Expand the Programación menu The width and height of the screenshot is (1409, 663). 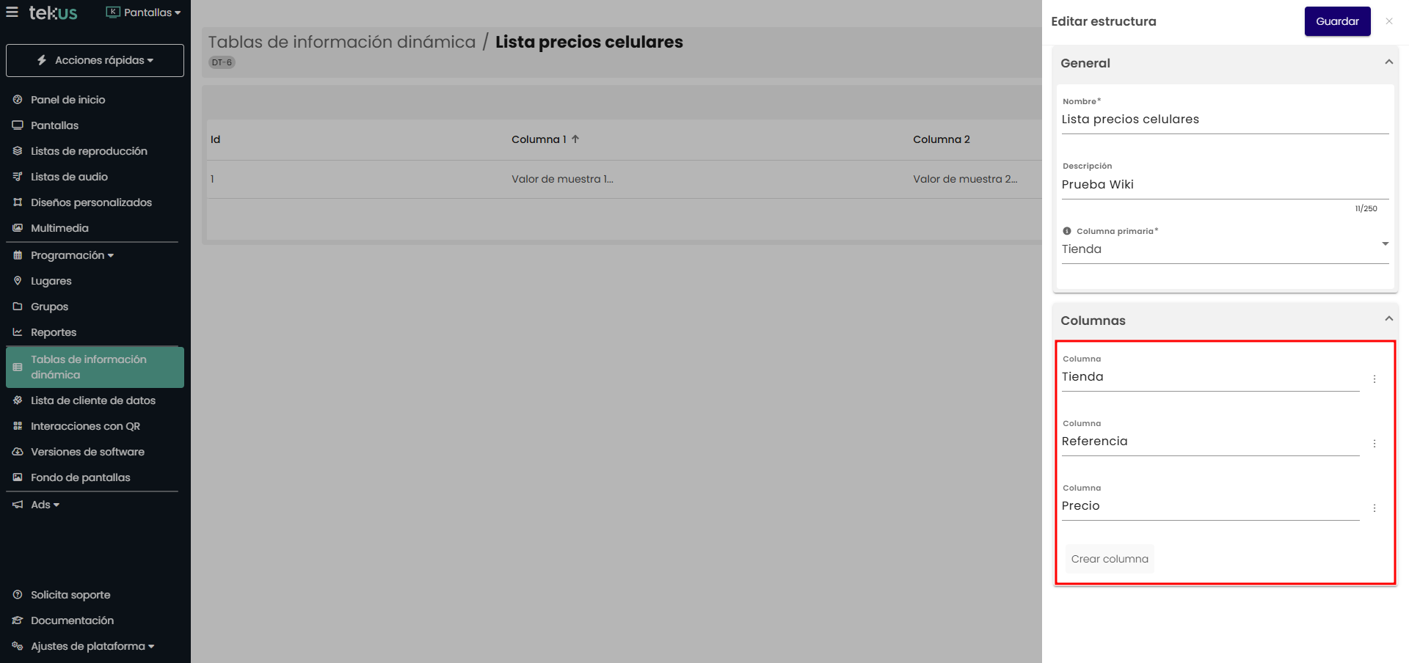(71, 255)
